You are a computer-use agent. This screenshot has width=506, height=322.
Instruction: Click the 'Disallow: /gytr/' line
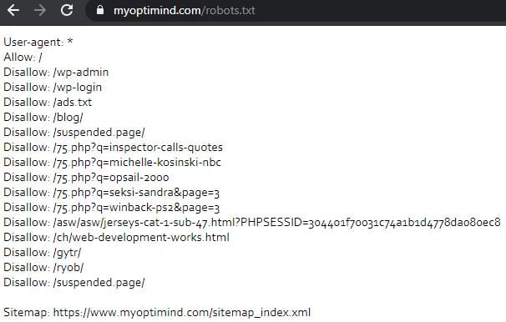tap(43, 253)
